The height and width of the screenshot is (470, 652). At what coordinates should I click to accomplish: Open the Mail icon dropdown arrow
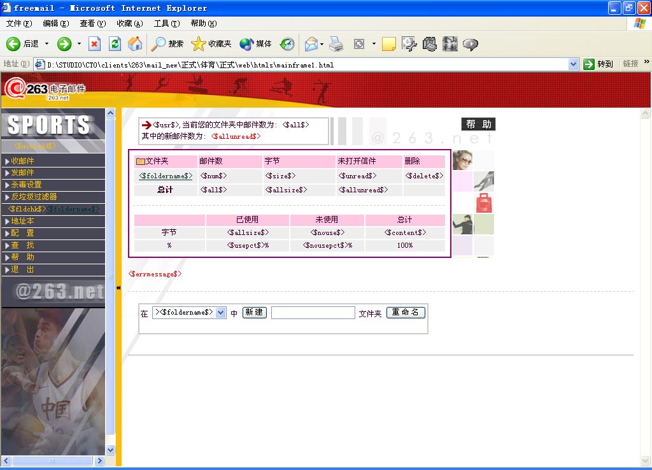(x=322, y=44)
